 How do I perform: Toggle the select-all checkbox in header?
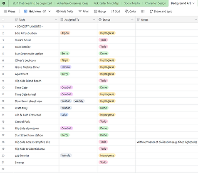tap(3, 20)
